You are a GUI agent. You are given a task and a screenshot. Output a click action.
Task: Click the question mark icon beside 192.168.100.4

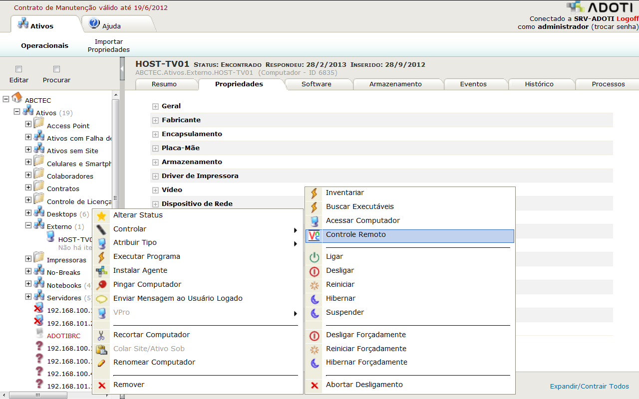[x=39, y=372]
